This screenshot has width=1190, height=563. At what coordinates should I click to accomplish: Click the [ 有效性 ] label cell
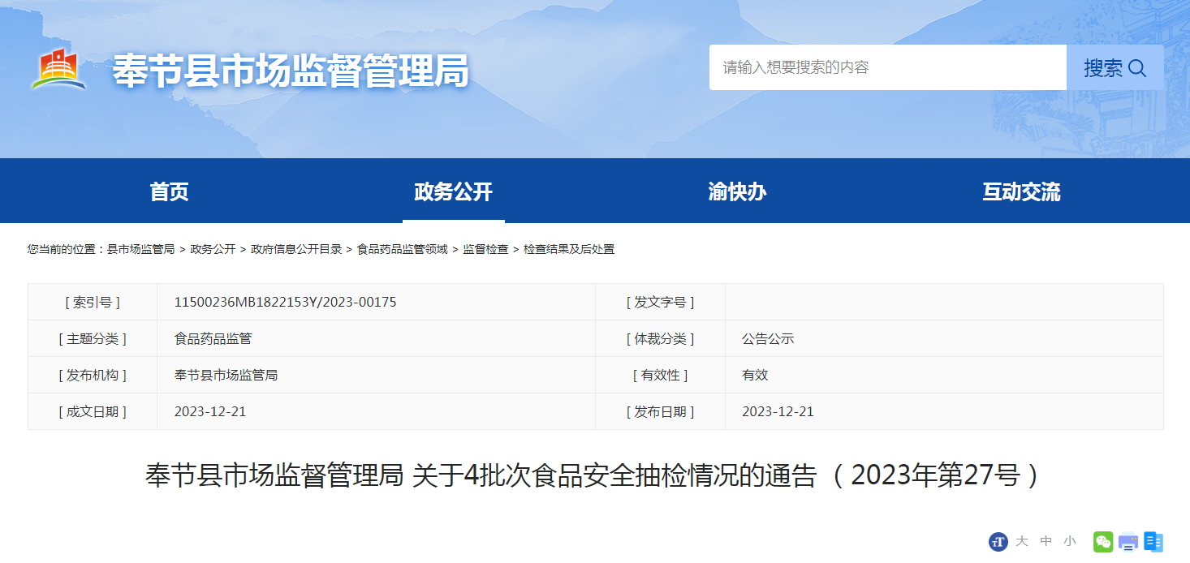pyautogui.click(x=660, y=375)
